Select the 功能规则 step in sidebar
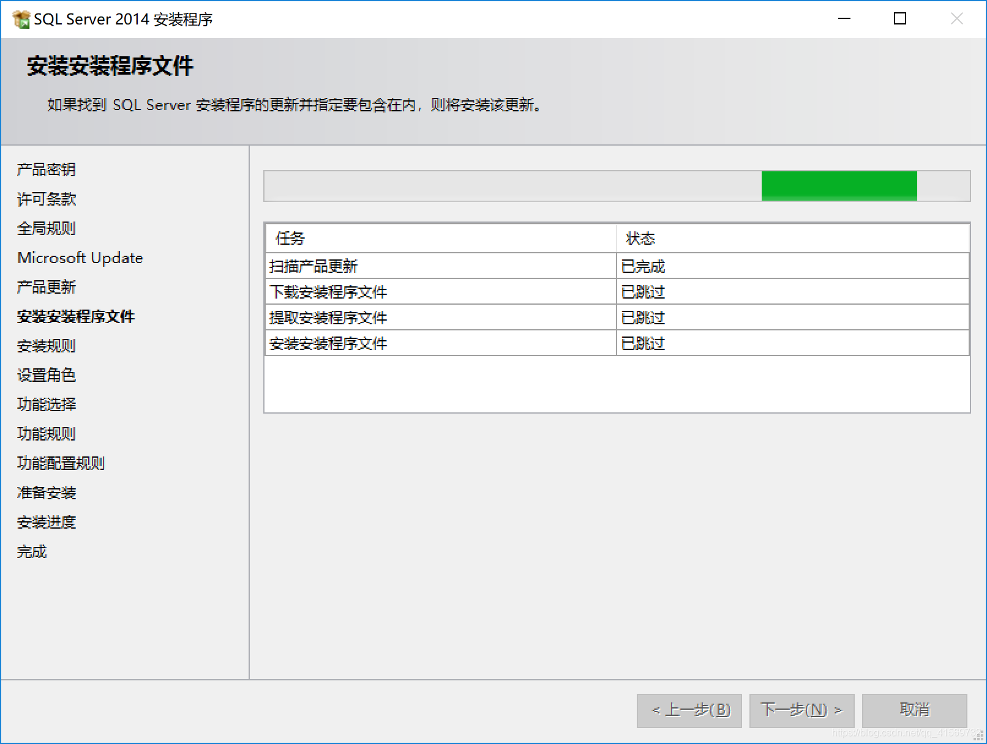Viewport: 987px width, 744px height. [x=47, y=434]
